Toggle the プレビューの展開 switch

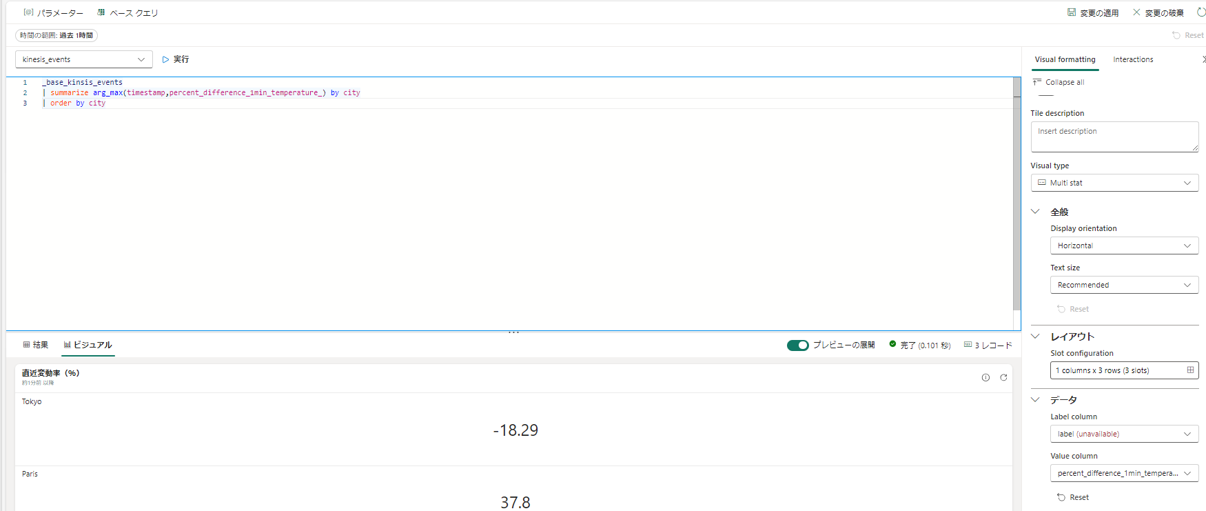[798, 345]
